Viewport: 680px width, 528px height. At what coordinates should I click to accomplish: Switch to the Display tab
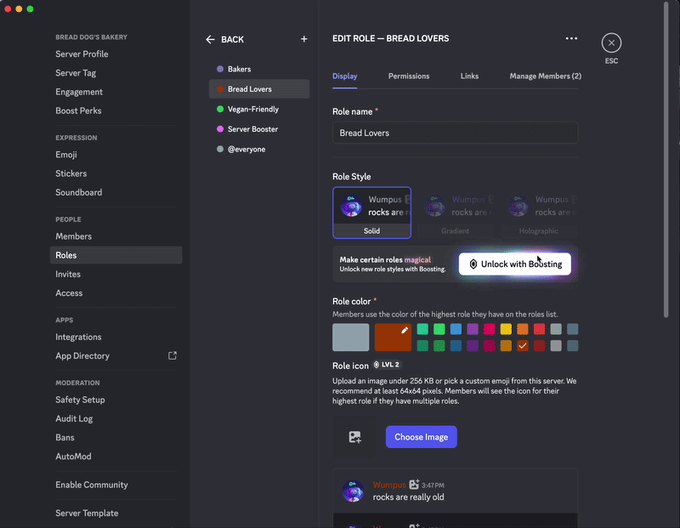[x=345, y=77]
